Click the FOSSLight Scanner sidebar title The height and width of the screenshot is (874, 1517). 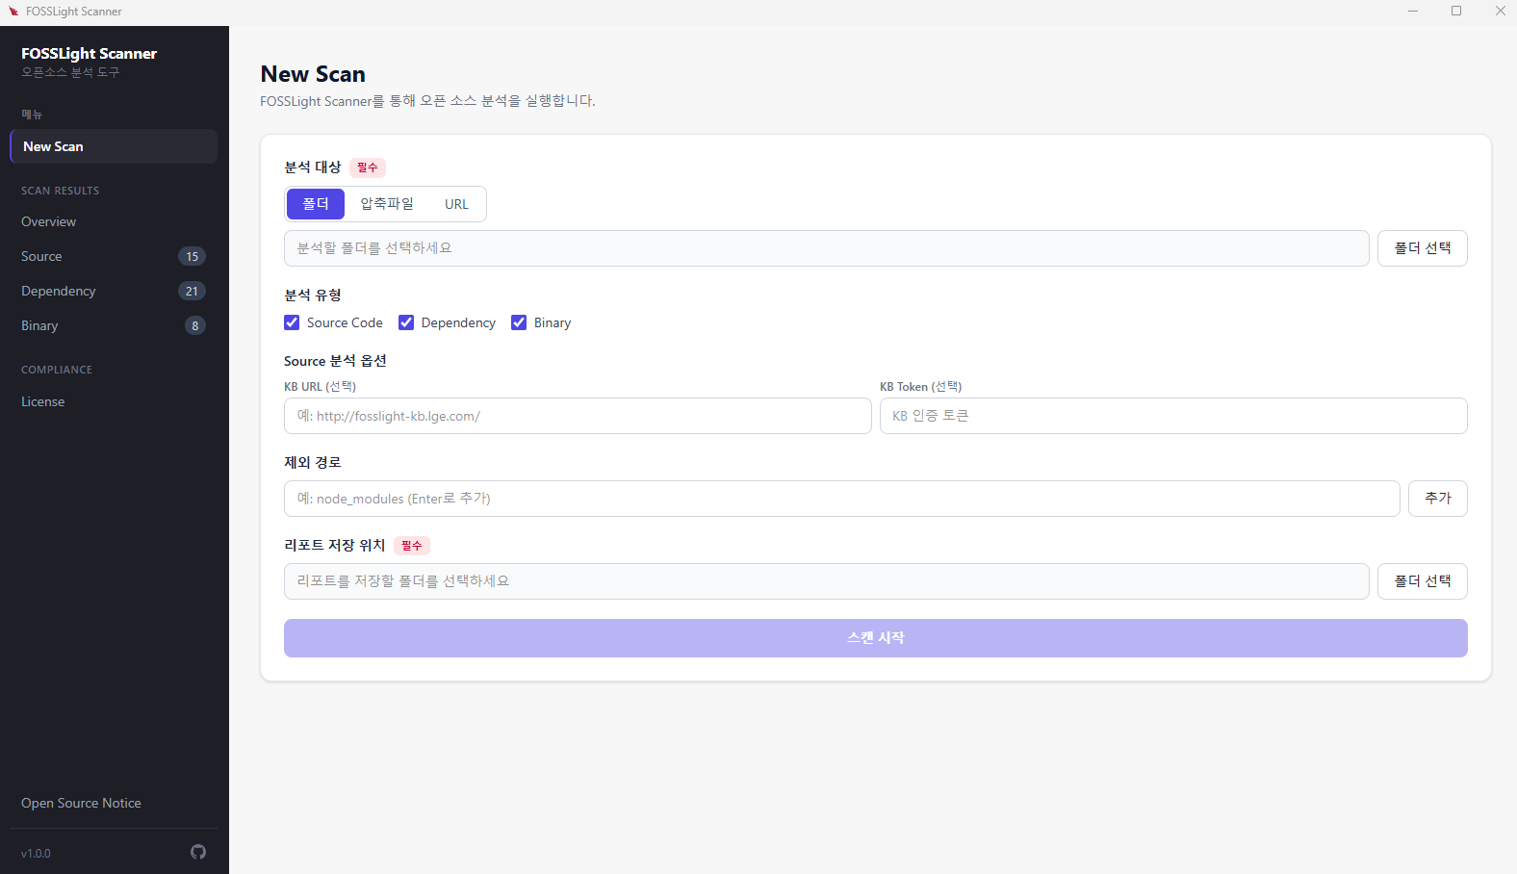point(89,54)
